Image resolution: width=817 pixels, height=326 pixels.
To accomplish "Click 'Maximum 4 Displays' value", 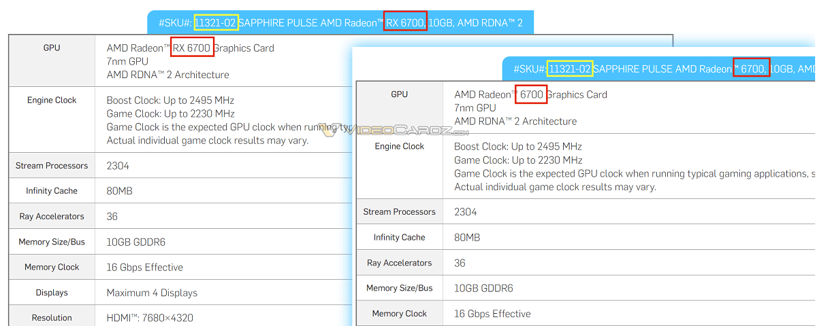I will click(x=152, y=293).
